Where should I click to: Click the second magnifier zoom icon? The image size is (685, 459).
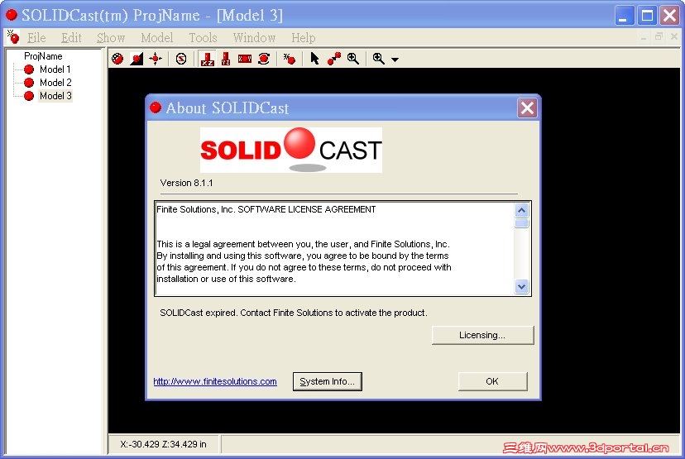click(x=378, y=59)
